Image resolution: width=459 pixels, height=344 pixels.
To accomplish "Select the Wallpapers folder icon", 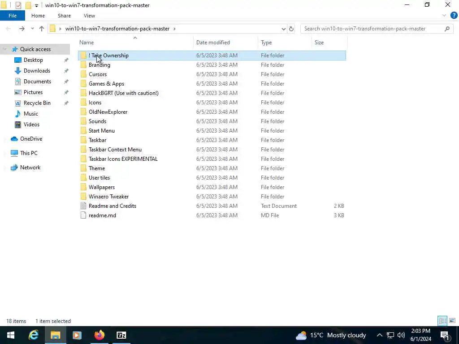I will point(83,187).
